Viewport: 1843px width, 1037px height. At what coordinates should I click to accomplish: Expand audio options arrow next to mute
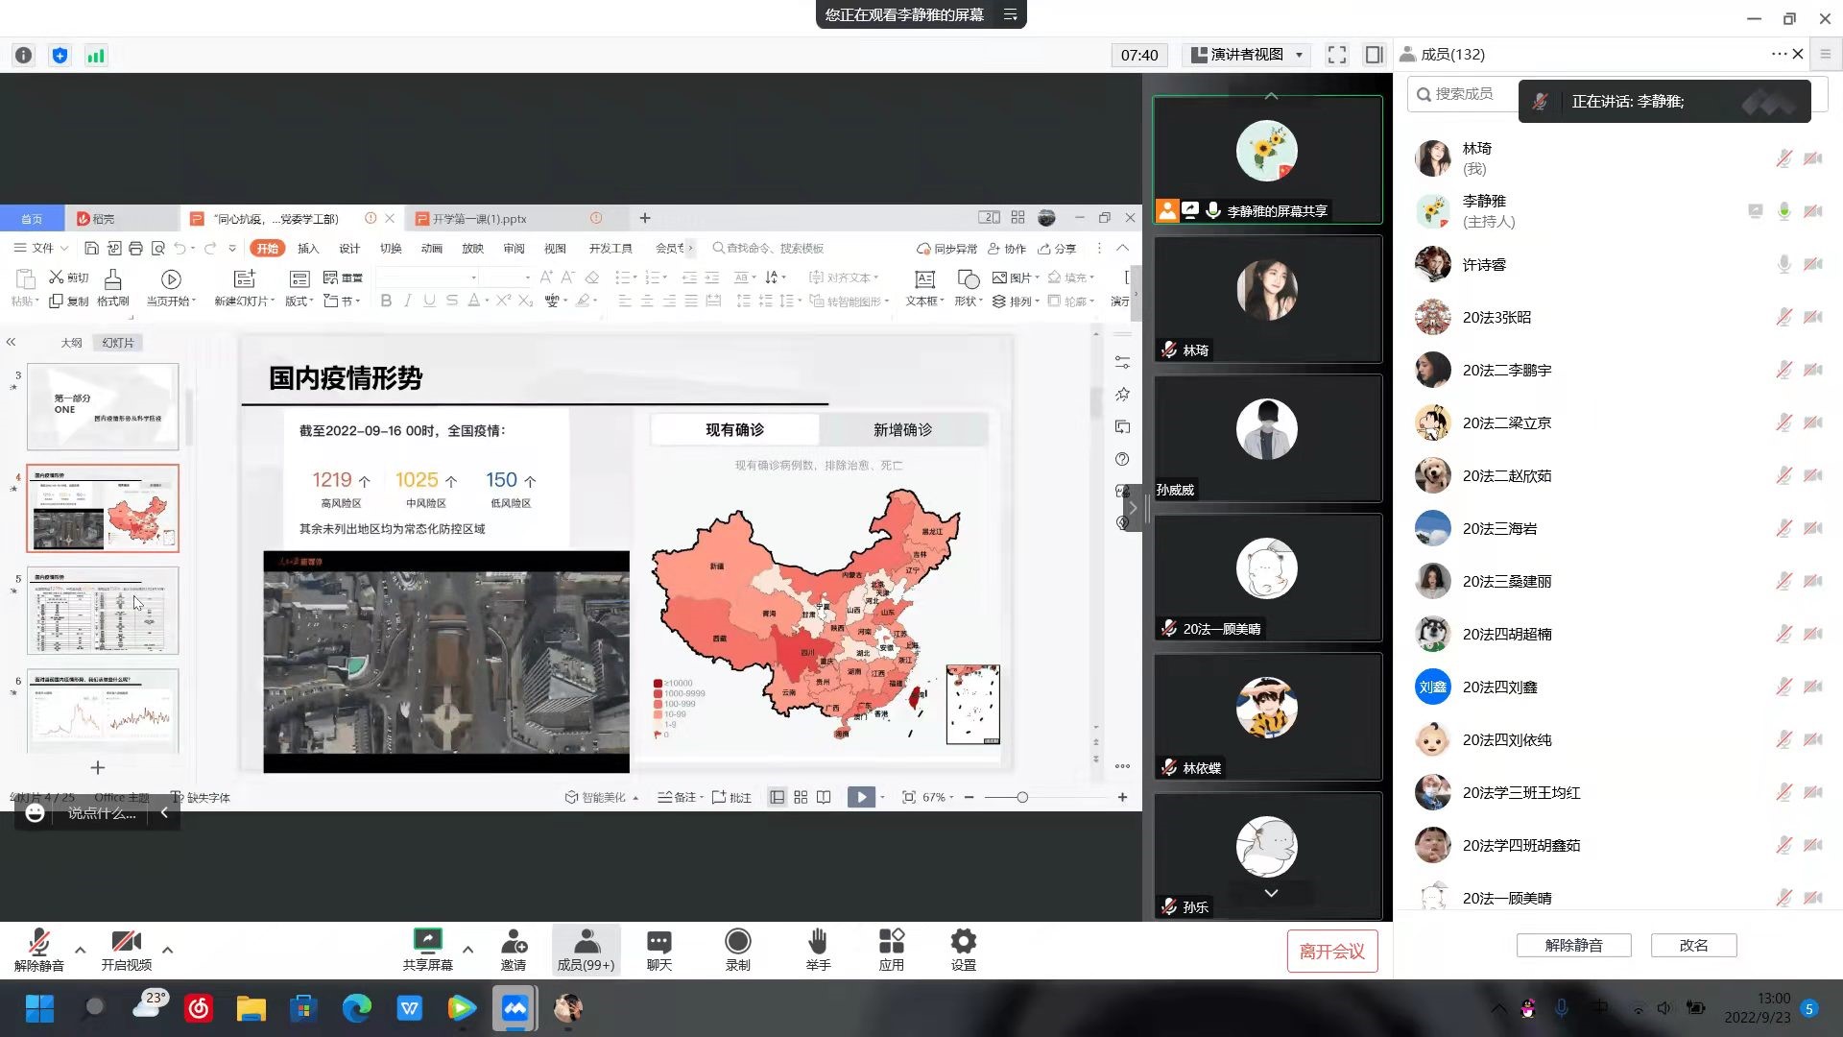[81, 950]
